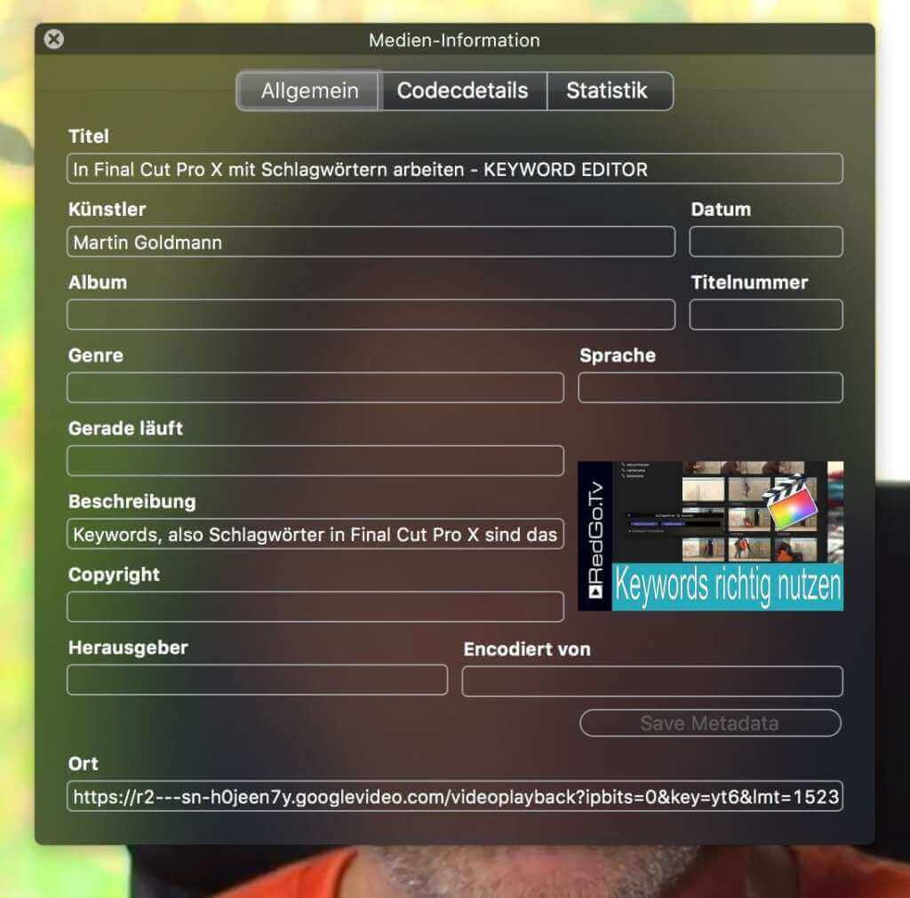Switch to the Allgemein tab

click(x=308, y=91)
